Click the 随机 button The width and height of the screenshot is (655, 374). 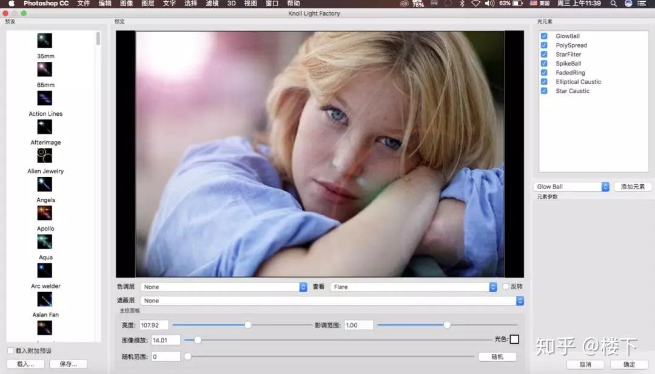coord(497,357)
